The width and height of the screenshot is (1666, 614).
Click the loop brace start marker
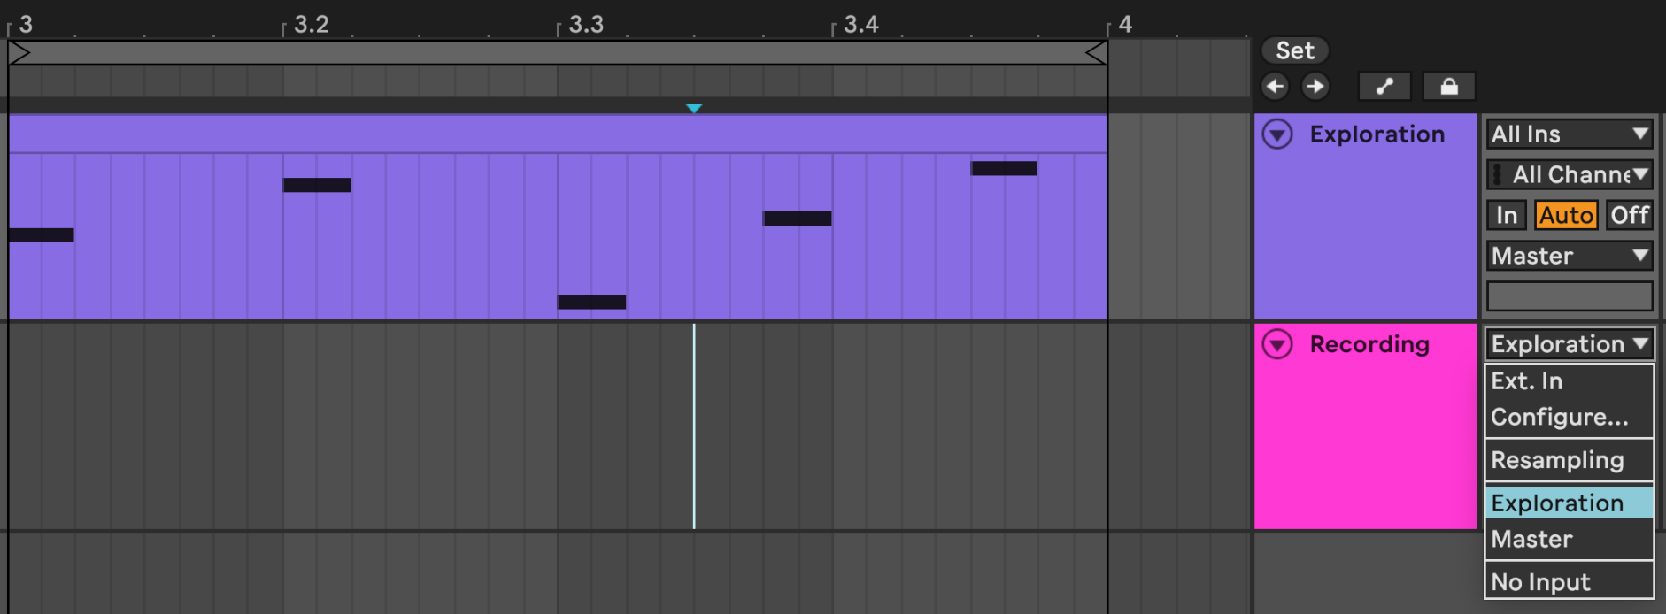click(19, 53)
